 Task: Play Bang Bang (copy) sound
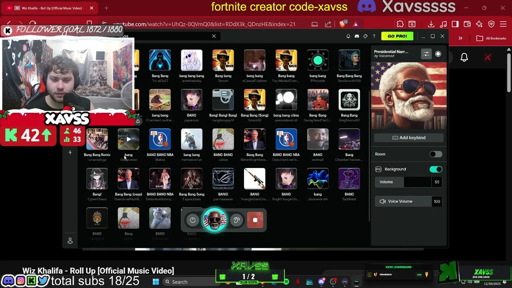tap(128, 179)
